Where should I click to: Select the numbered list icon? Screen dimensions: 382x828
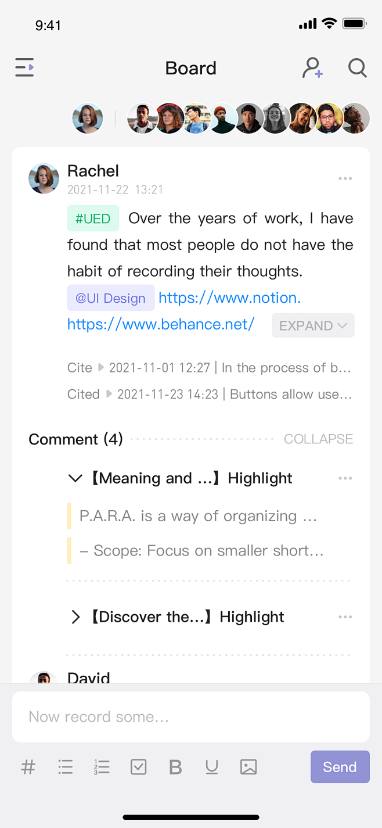[x=102, y=767]
